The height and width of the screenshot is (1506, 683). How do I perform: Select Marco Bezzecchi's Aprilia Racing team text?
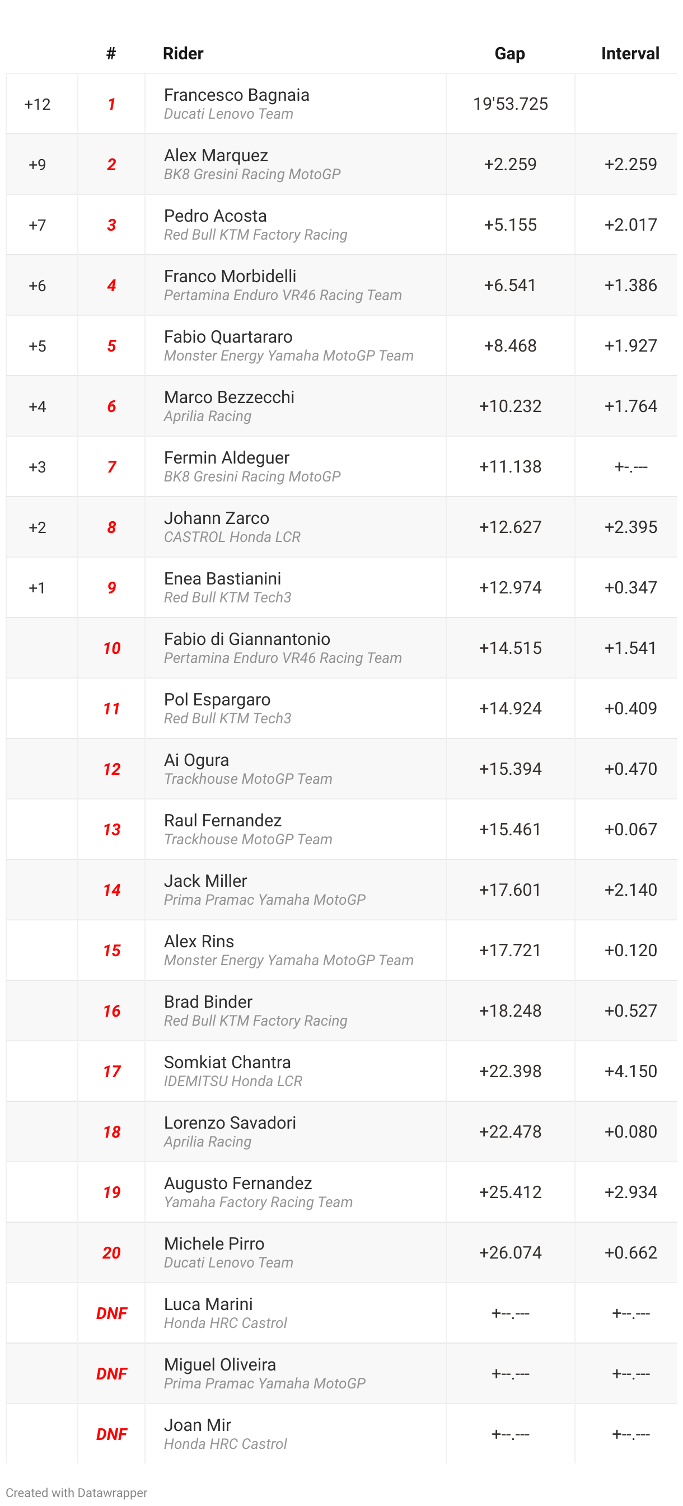[208, 417]
